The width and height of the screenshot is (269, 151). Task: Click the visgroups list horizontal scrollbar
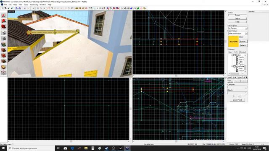pos(236,74)
